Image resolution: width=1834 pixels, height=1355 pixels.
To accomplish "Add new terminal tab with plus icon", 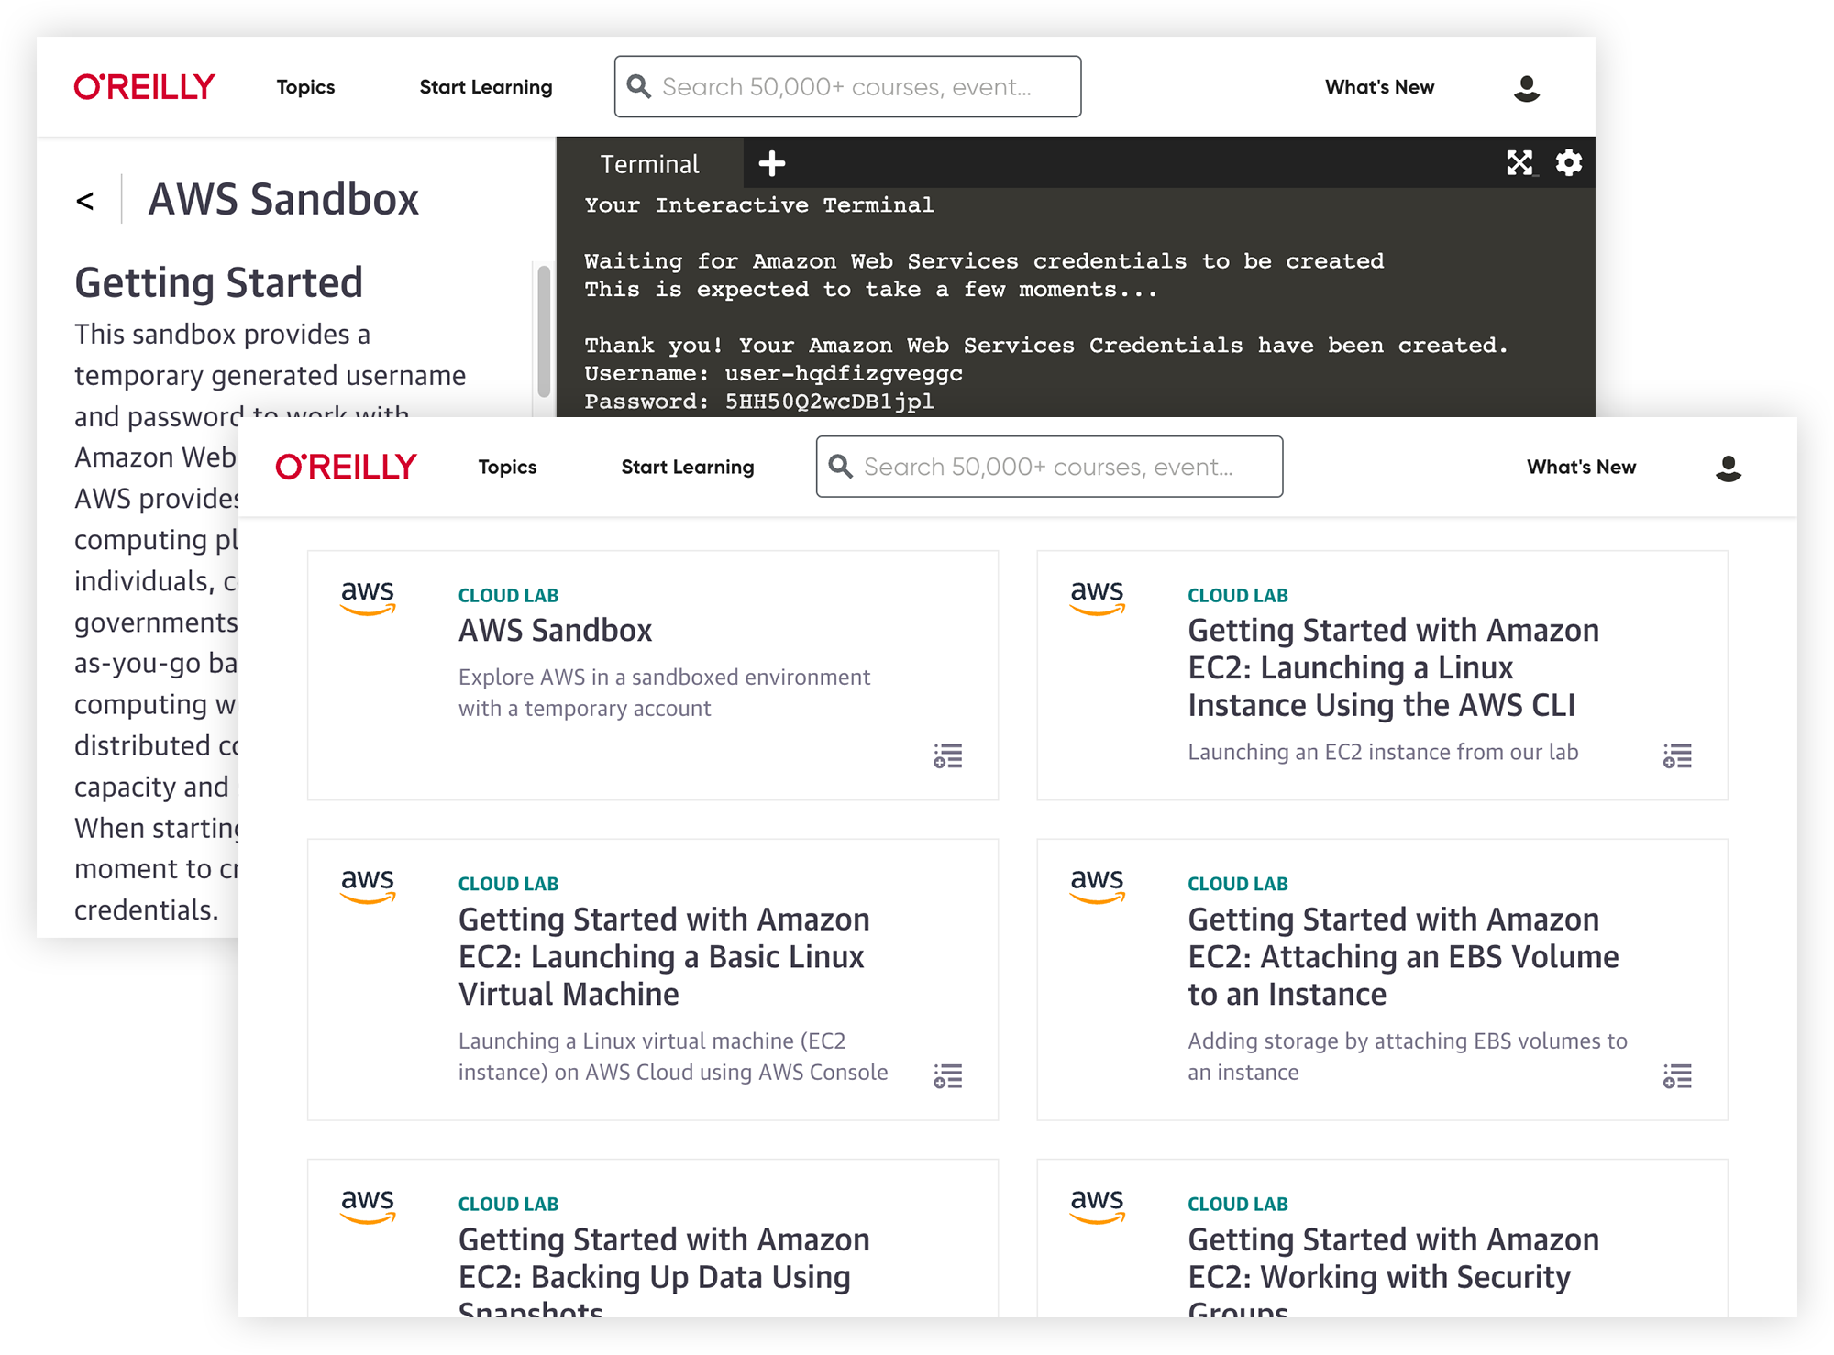I will tap(772, 163).
